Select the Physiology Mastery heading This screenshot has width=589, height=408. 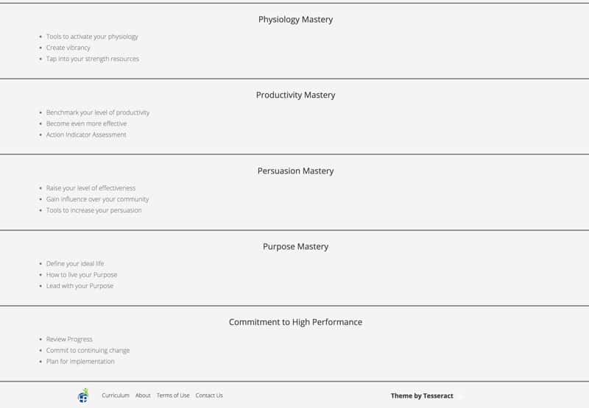click(296, 19)
